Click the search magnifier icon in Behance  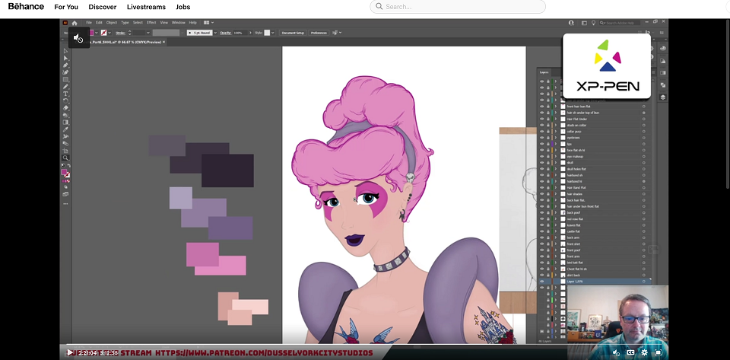(379, 7)
